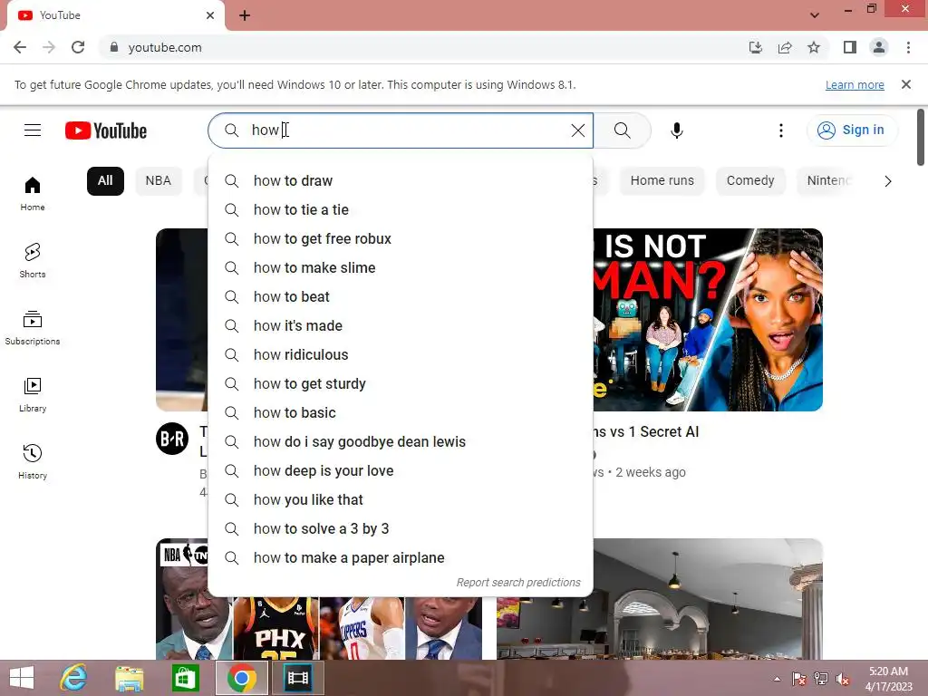Open the YouTube hamburger guide menu
This screenshot has height=696, width=928.
click(33, 130)
